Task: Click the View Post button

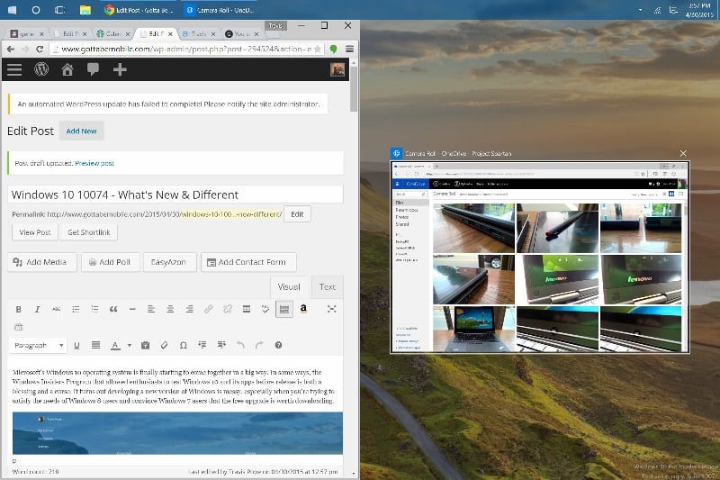Action: [35, 232]
